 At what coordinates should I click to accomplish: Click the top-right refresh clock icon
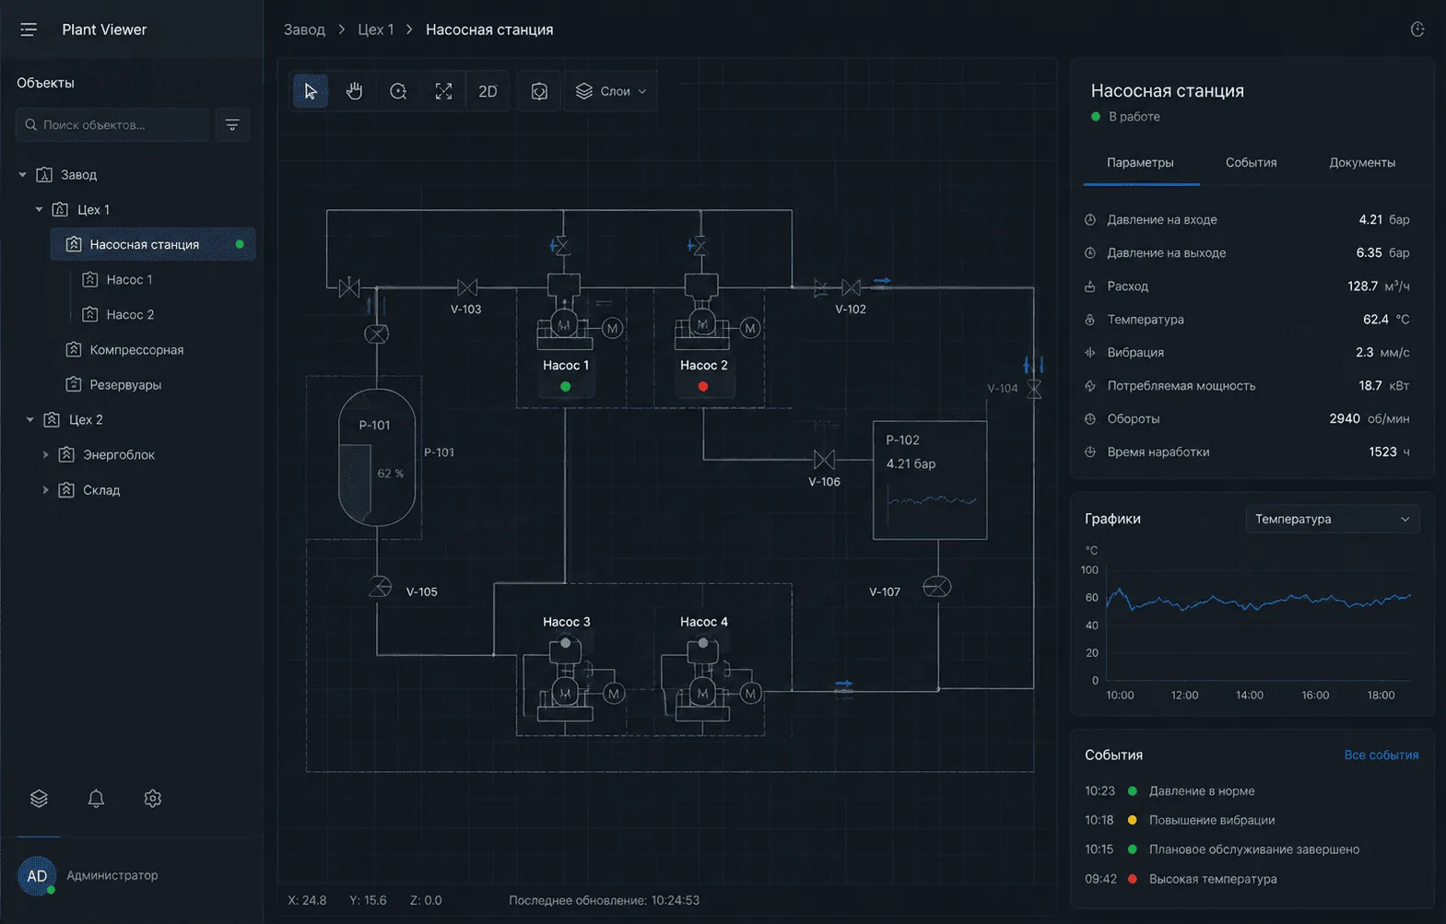[x=1417, y=29]
